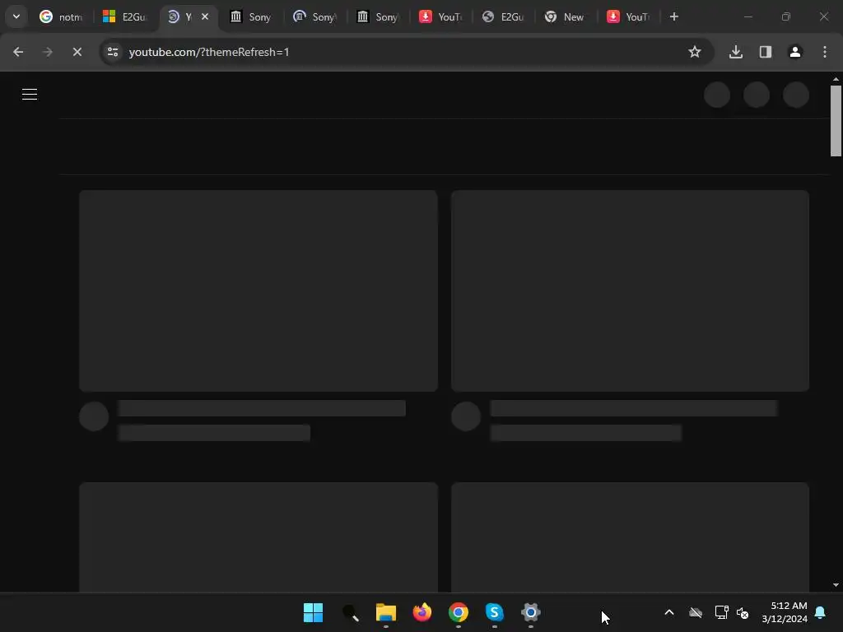View site information icon in address bar

coord(113,52)
